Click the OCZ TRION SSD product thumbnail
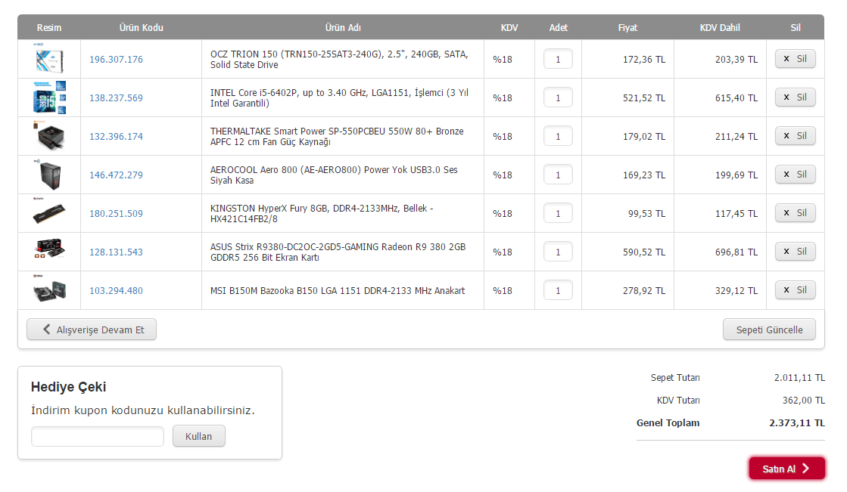Screen dimensions: 847x492 pyautogui.click(x=49, y=59)
